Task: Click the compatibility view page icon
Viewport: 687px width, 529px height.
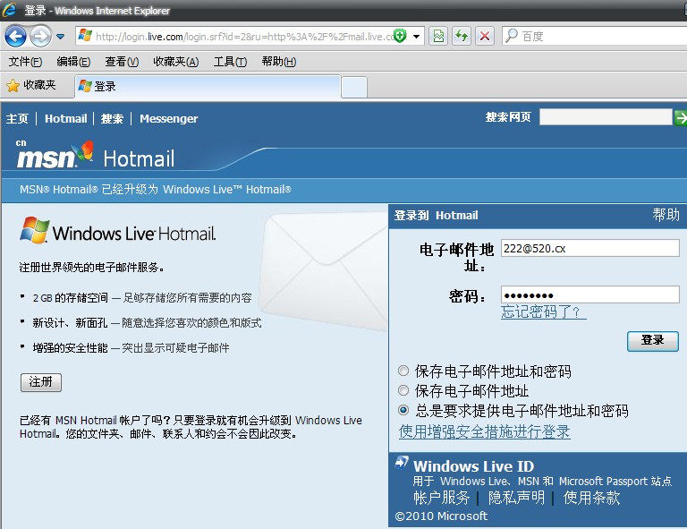Action: [x=438, y=36]
